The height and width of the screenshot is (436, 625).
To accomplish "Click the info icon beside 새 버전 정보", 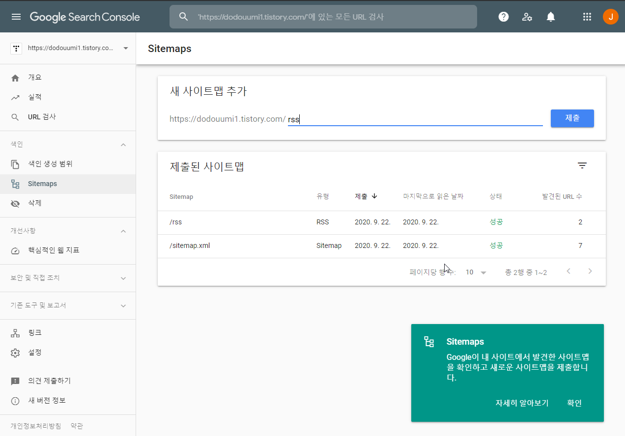I will coord(15,400).
